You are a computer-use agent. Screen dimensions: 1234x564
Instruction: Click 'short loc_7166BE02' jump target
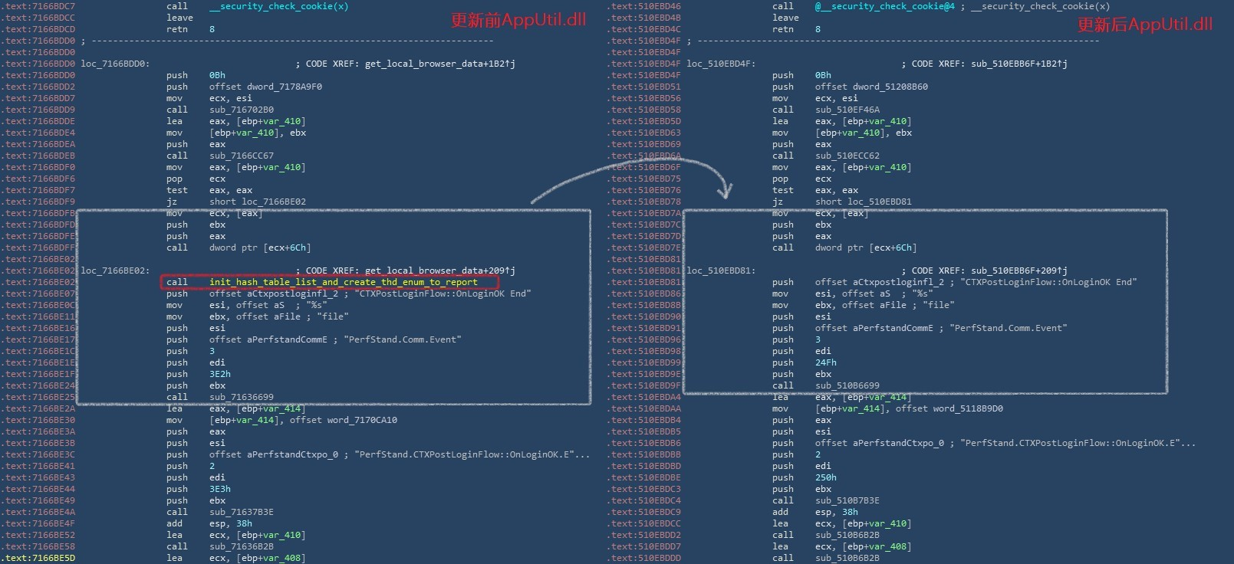257,202
